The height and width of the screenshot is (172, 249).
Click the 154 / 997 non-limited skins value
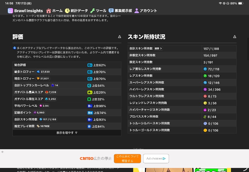[x=210, y=56]
